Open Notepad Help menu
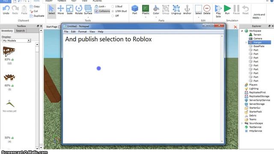274x154 pixels. (101, 32)
